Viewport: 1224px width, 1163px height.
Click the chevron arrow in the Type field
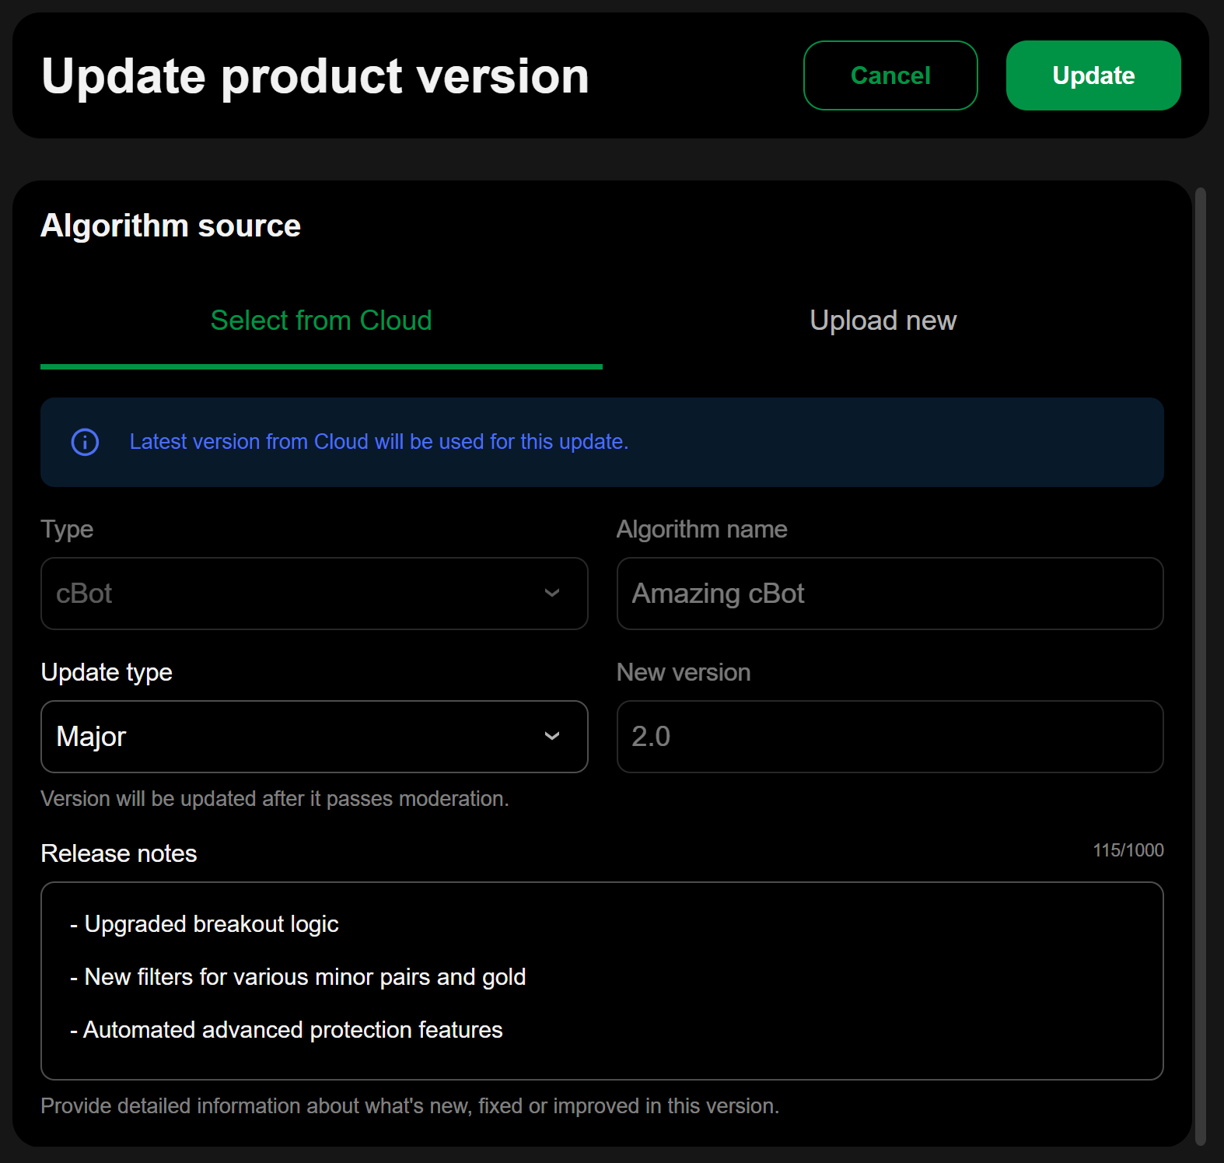[552, 594]
